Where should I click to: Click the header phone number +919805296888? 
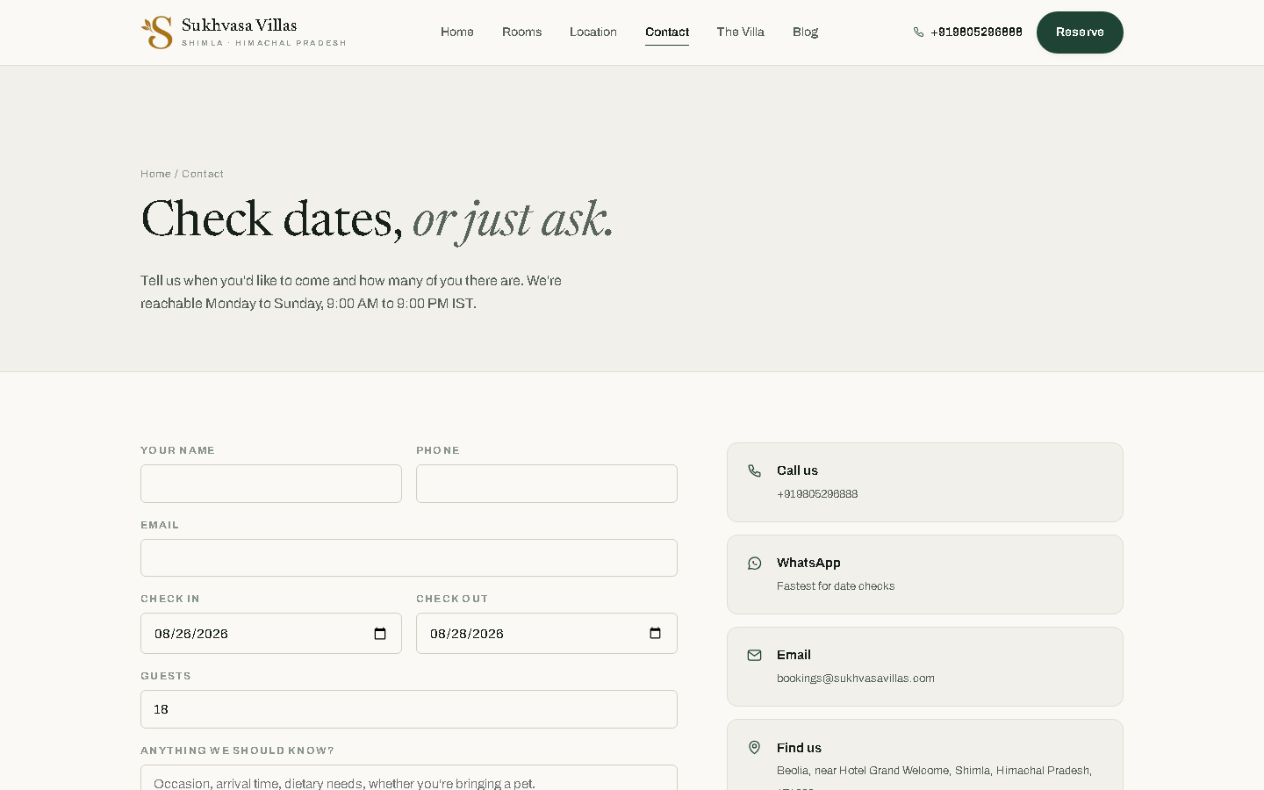tap(976, 32)
